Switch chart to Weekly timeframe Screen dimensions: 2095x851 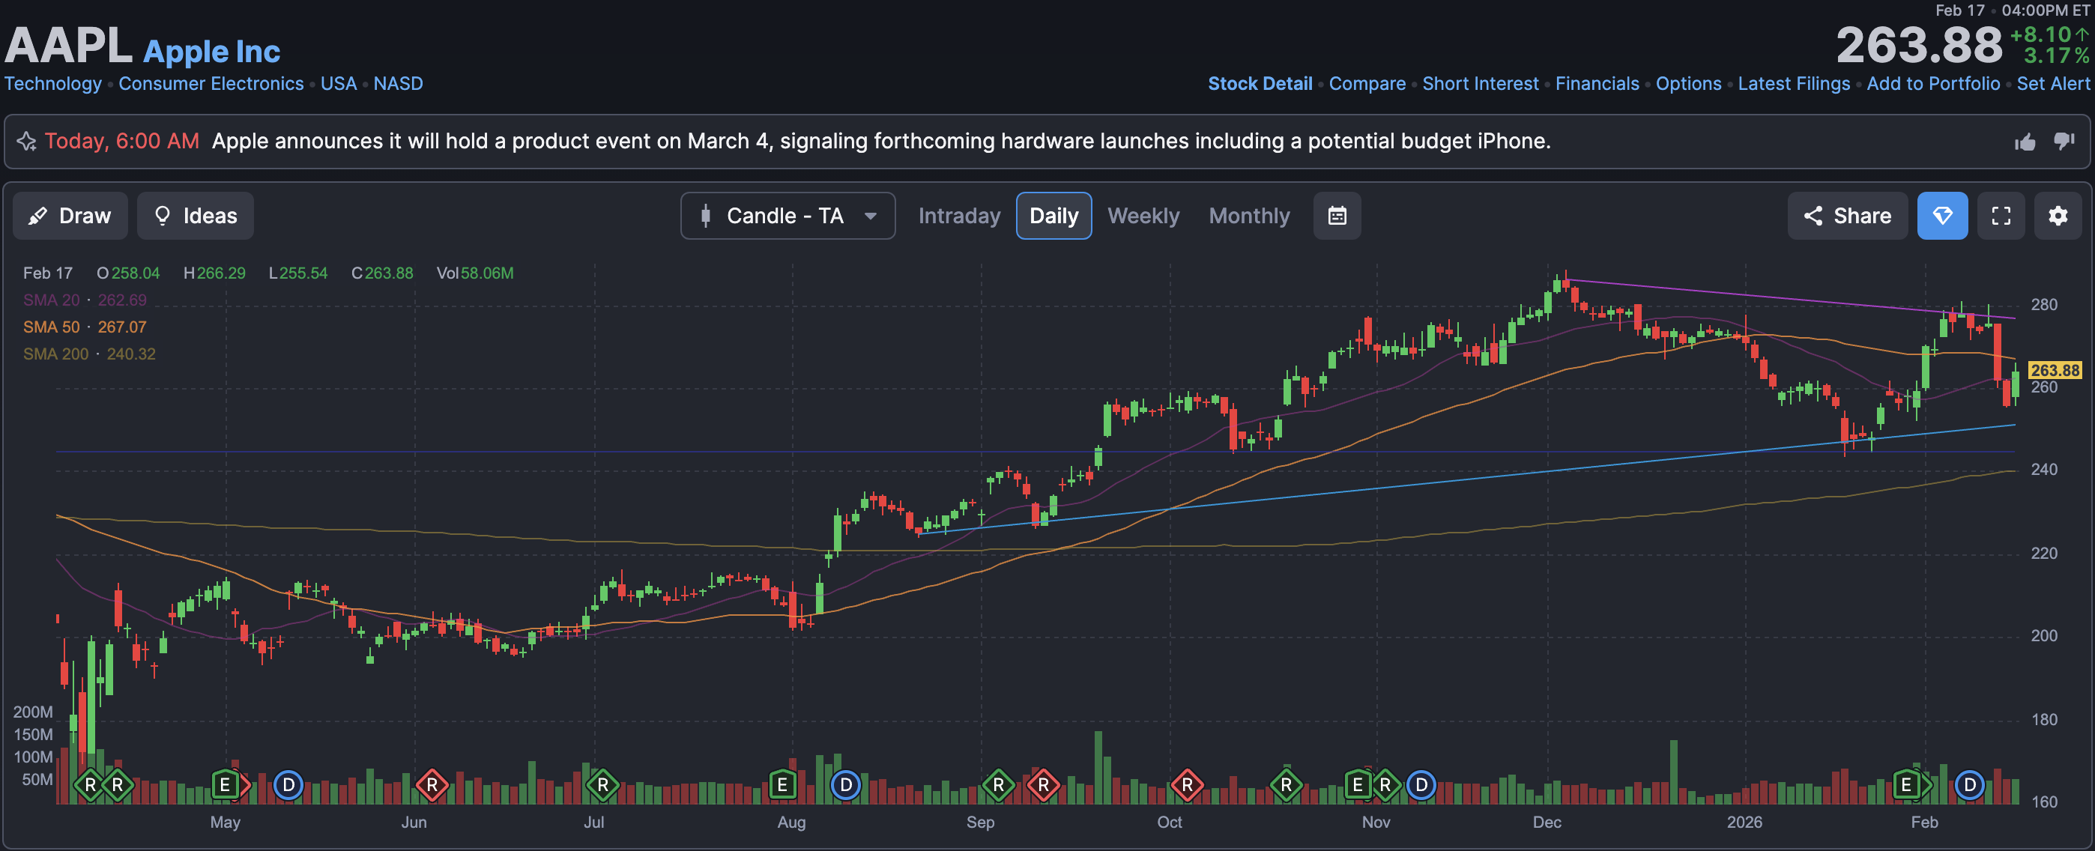pos(1143,216)
